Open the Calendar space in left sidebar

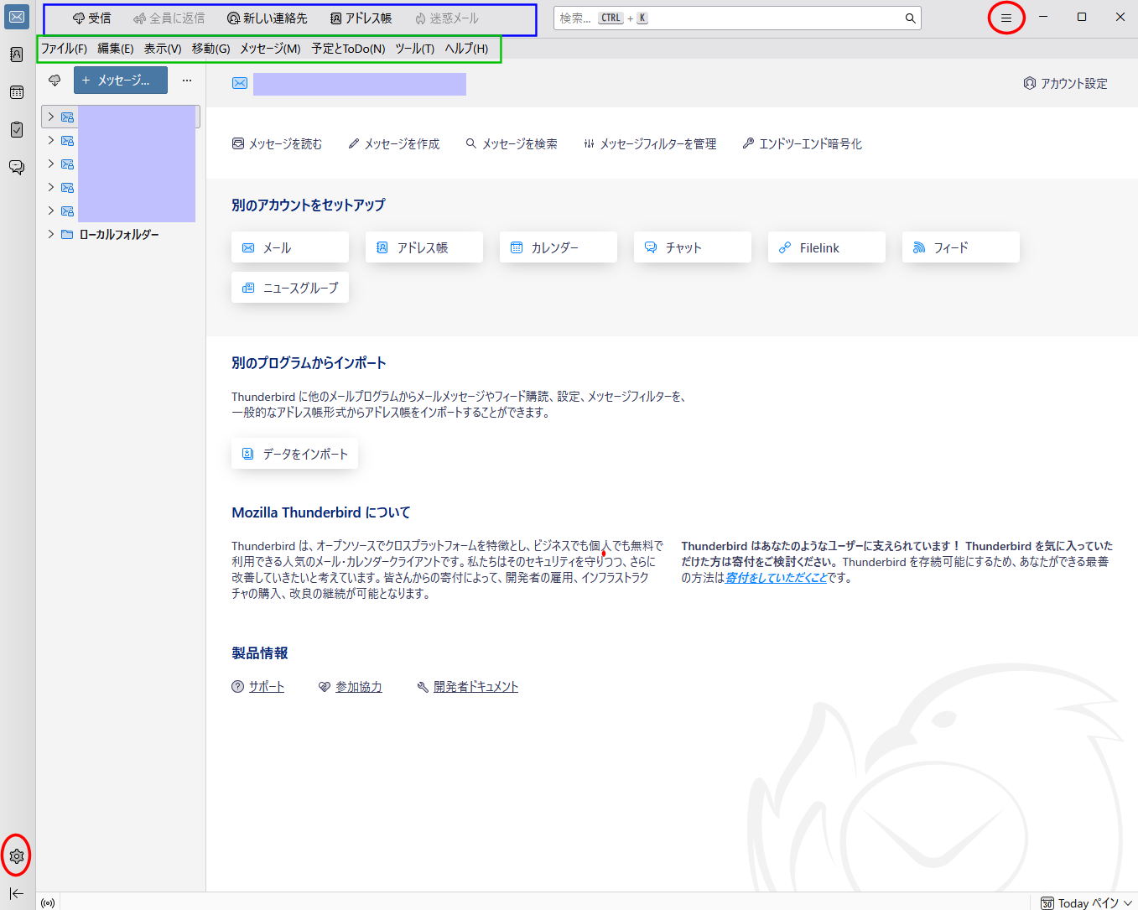[x=17, y=92]
